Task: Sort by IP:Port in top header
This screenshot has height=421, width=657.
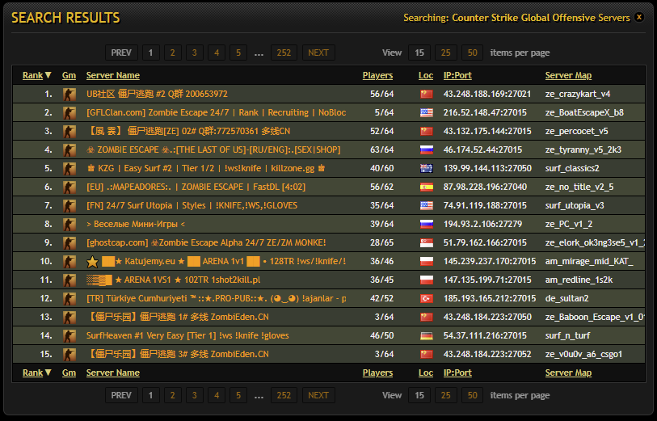Action: point(457,75)
